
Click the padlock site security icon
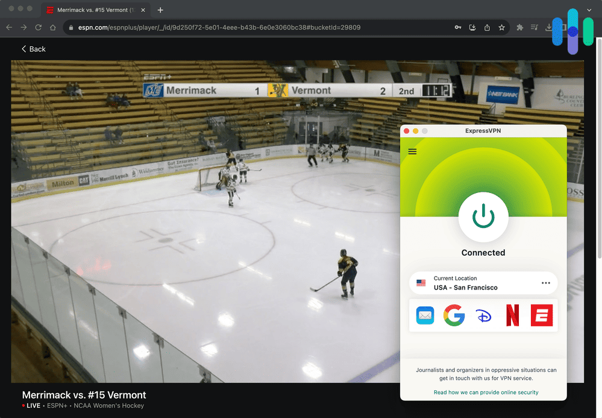(x=71, y=27)
